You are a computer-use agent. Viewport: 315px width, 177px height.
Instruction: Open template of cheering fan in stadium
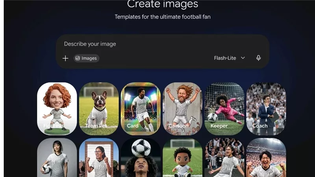click(266, 158)
